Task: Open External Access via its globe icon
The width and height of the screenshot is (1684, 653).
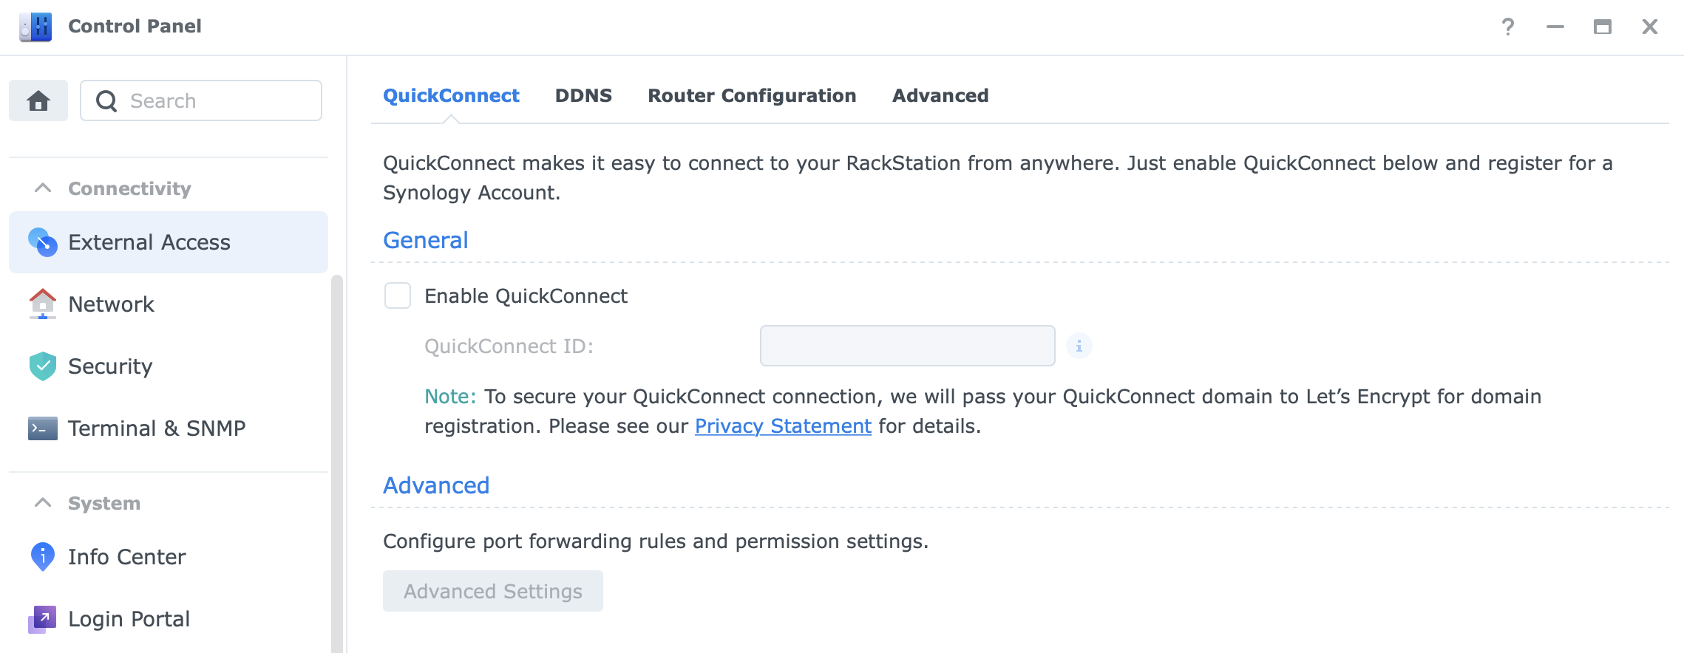Action: pos(43,242)
